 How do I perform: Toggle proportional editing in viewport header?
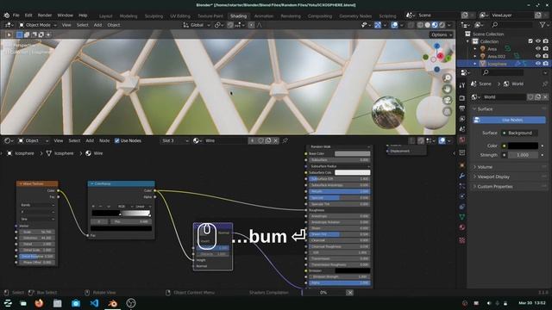(251, 25)
